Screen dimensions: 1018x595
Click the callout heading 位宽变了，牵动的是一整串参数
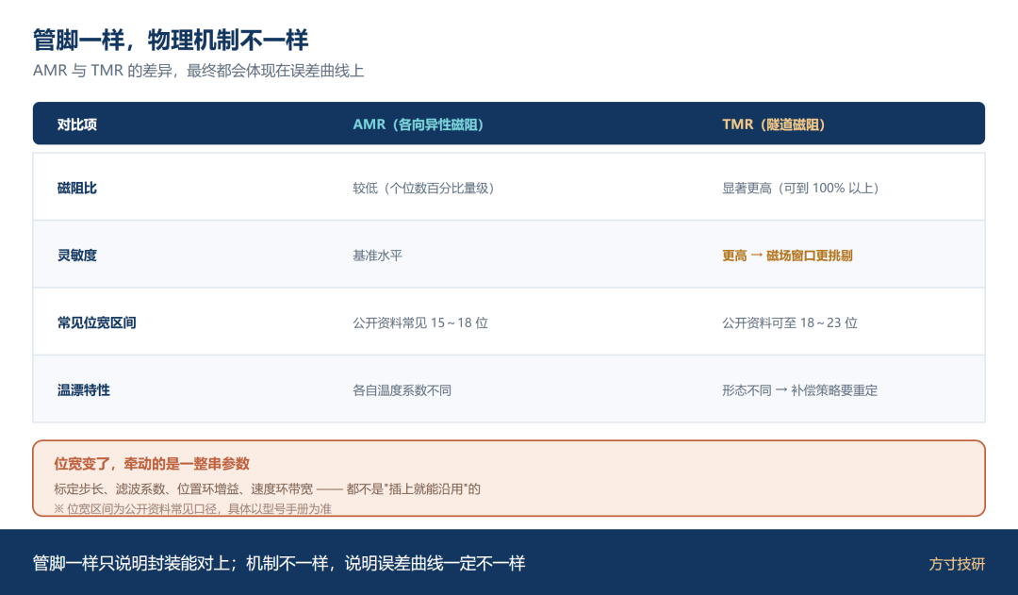152,464
